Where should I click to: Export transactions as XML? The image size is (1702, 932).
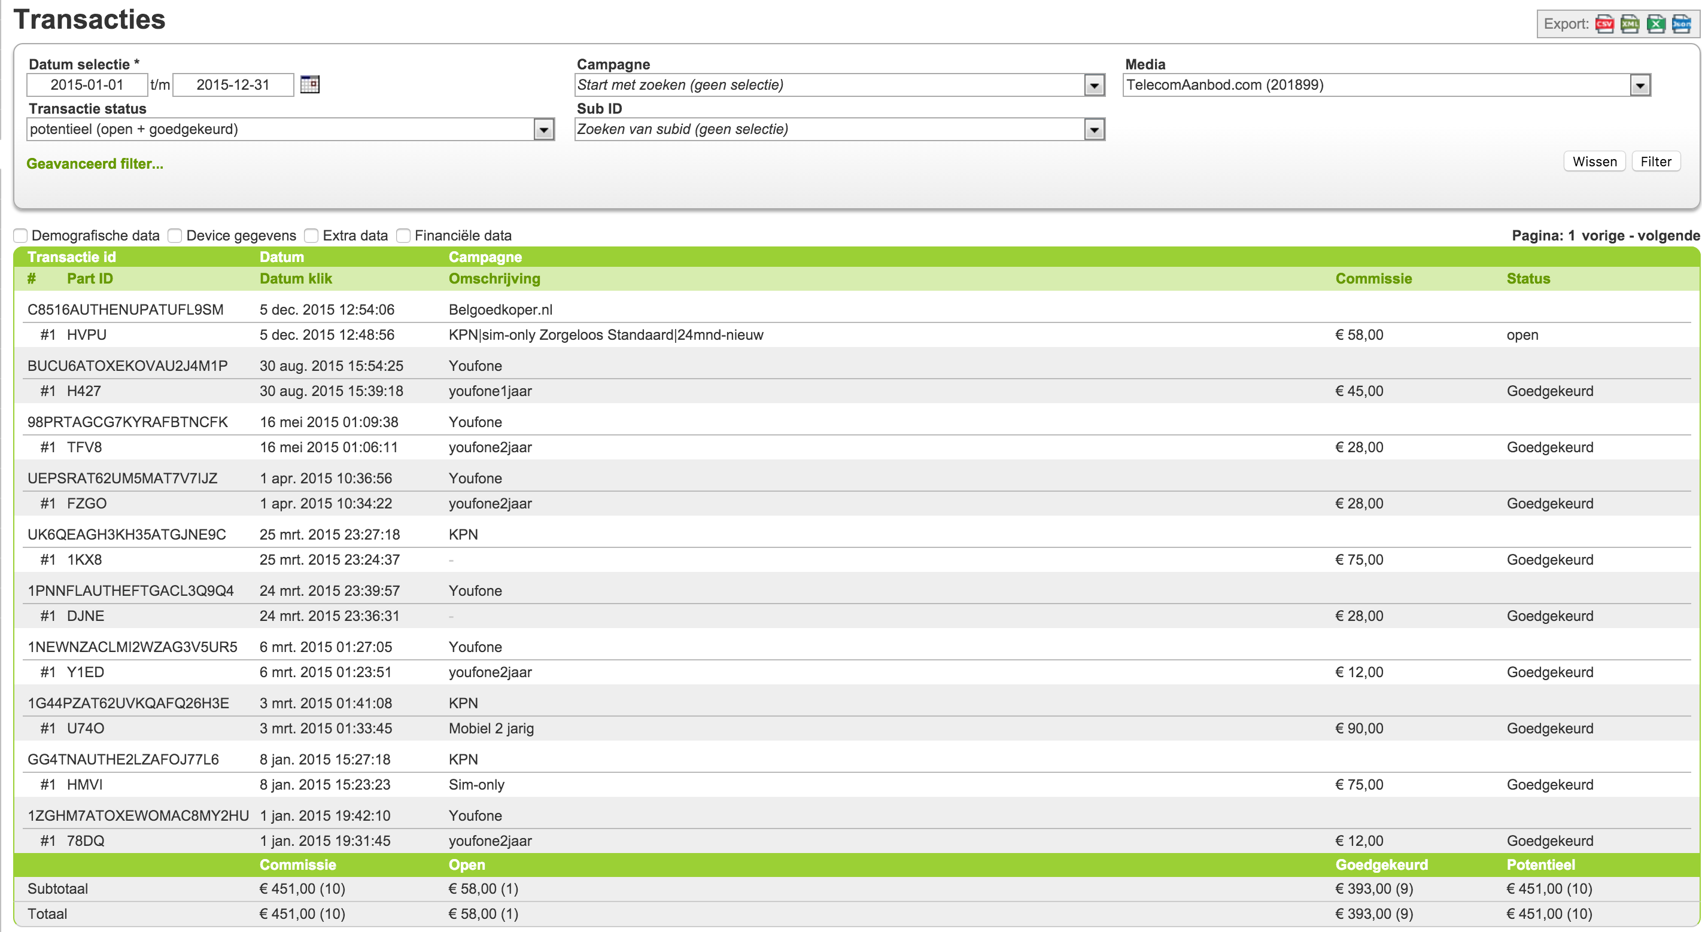click(1630, 25)
